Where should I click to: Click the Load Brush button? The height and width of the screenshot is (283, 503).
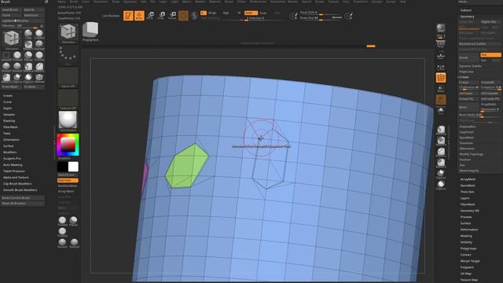12,10
